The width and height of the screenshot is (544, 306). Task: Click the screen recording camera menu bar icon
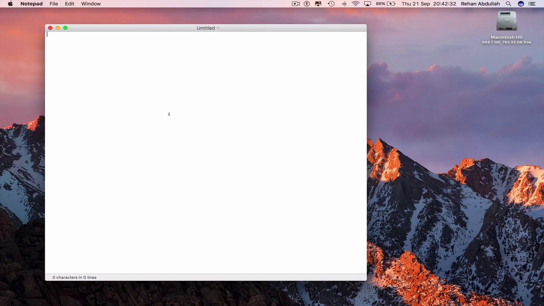pyautogui.click(x=296, y=4)
